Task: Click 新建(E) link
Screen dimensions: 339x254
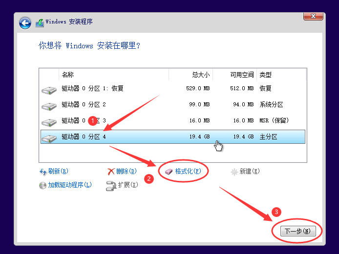Action: pyautogui.click(x=250, y=171)
